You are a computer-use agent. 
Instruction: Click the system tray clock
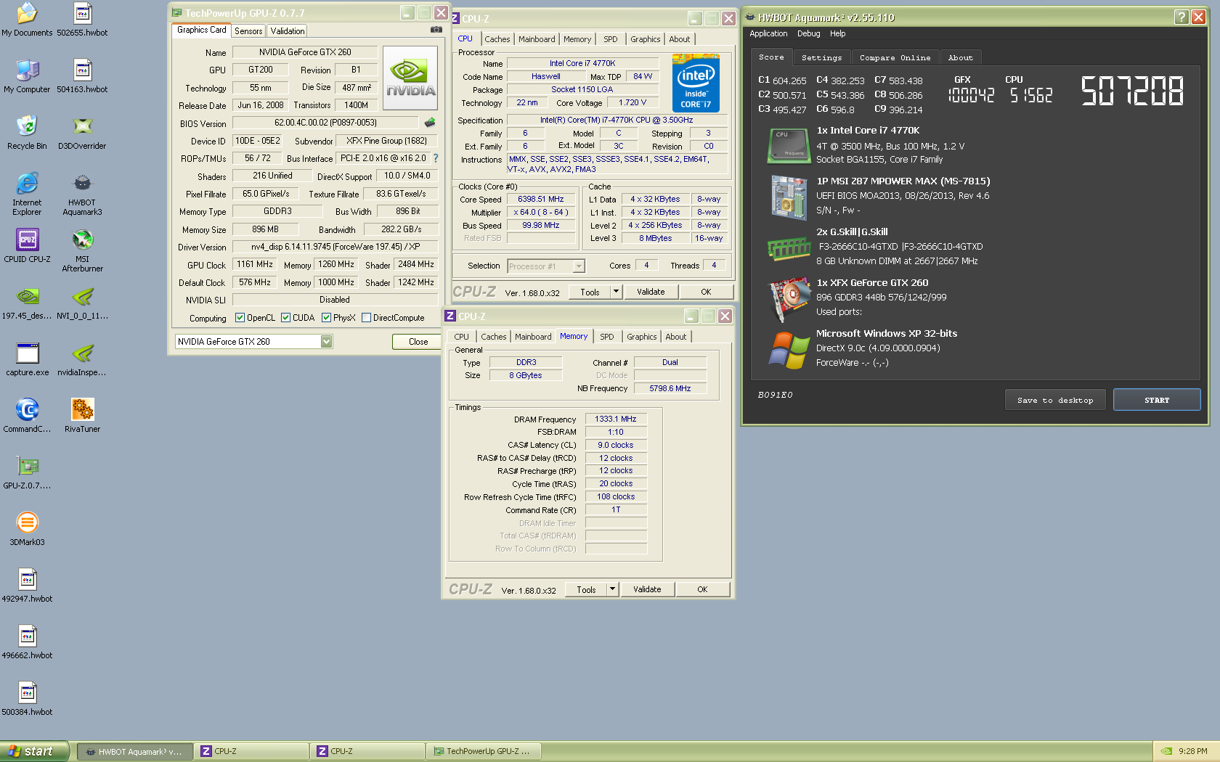click(1193, 751)
